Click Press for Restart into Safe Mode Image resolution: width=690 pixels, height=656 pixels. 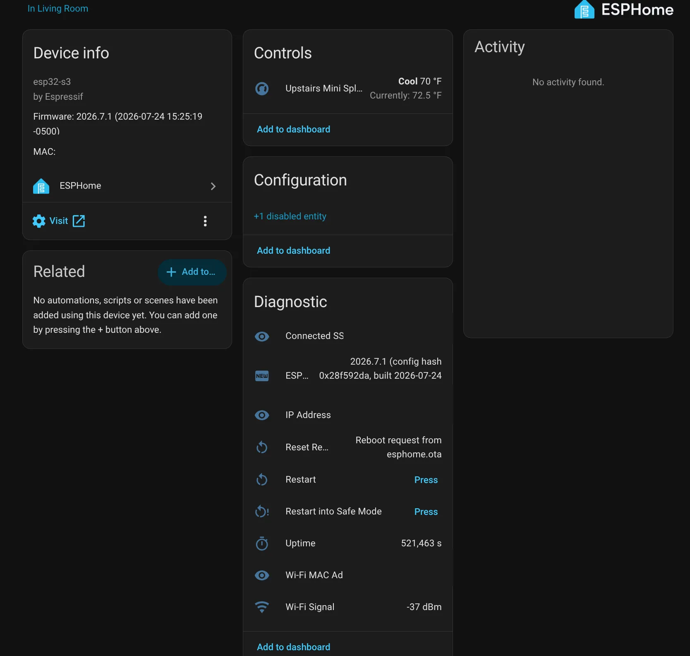click(426, 512)
